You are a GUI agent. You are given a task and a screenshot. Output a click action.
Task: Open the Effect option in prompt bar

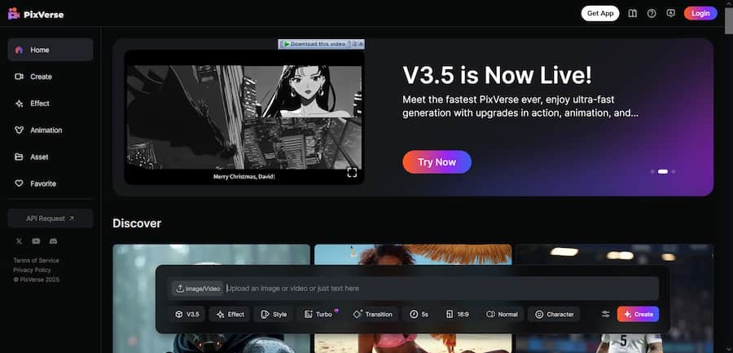pos(230,314)
